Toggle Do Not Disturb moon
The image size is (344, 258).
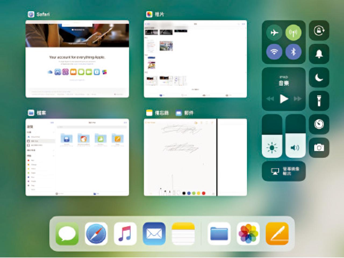(x=319, y=77)
